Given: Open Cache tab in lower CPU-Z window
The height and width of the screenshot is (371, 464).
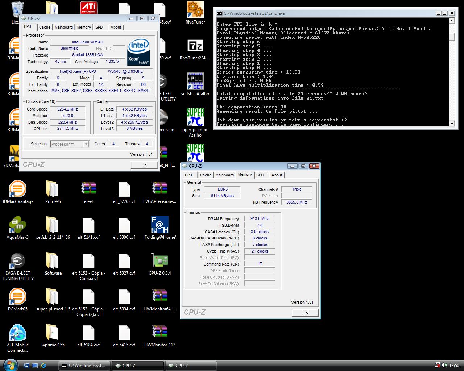Looking at the screenshot, I should [206, 175].
